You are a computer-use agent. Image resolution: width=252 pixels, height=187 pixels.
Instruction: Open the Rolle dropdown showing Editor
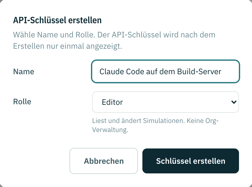click(x=165, y=102)
